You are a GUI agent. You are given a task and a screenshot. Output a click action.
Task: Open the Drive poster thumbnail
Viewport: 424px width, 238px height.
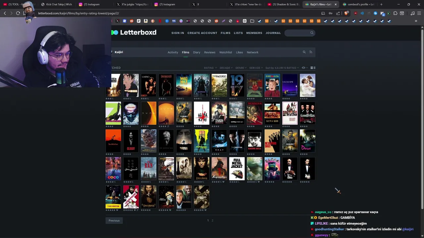pos(307,141)
